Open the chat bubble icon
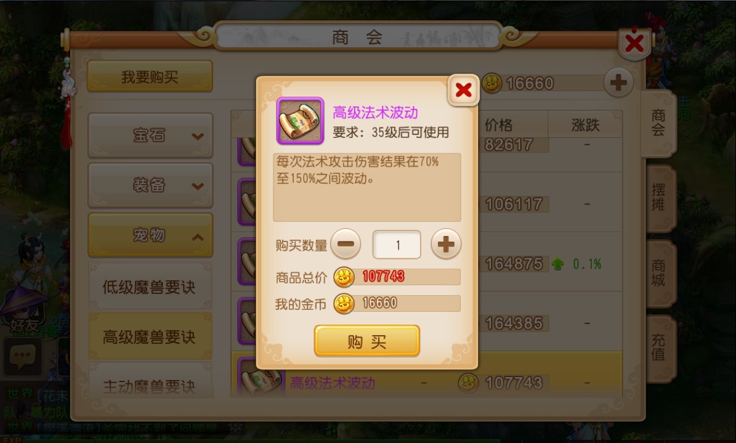736x443 pixels. 22,356
